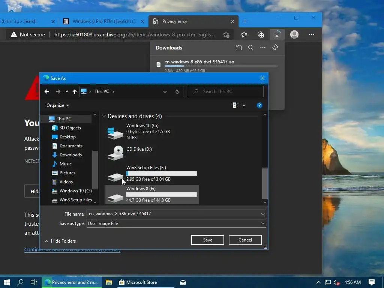Open downloads folder icon in Downloads panel
This screenshot has height=288, width=384.
[239, 48]
